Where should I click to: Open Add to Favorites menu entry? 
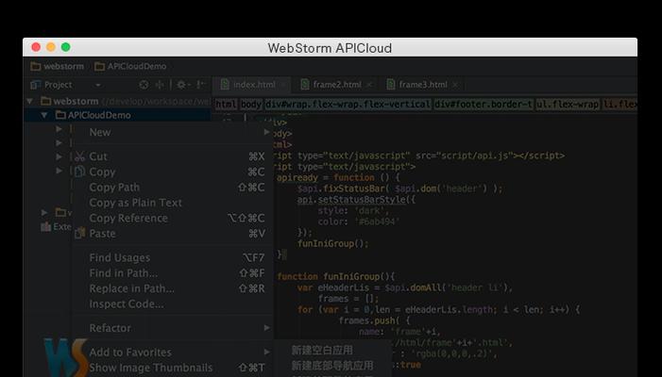(x=173, y=352)
